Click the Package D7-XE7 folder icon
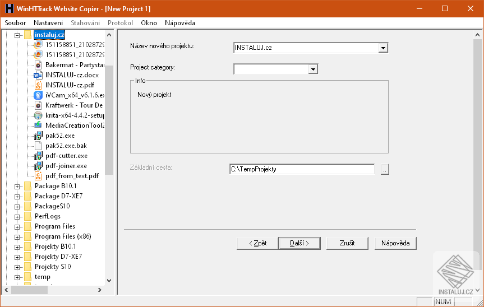Image resolution: width=484 pixels, height=307 pixels. pyautogui.click(x=28, y=196)
